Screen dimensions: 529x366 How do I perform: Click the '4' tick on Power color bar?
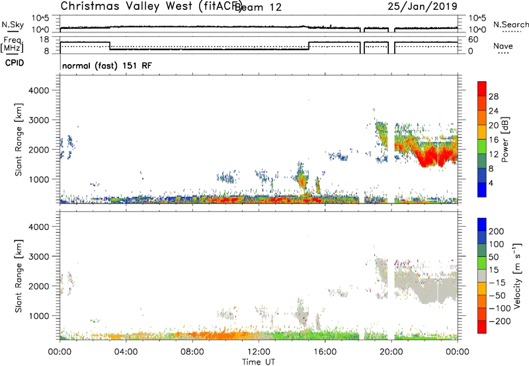(x=491, y=183)
